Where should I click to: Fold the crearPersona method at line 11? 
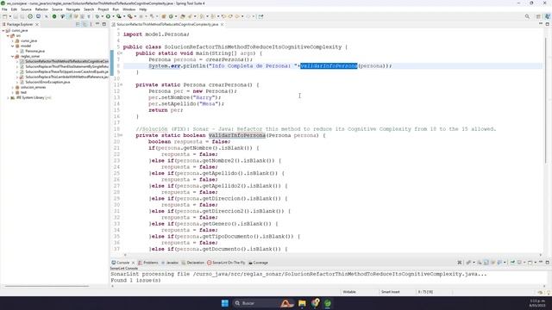pyautogui.click(x=122, y=84)
